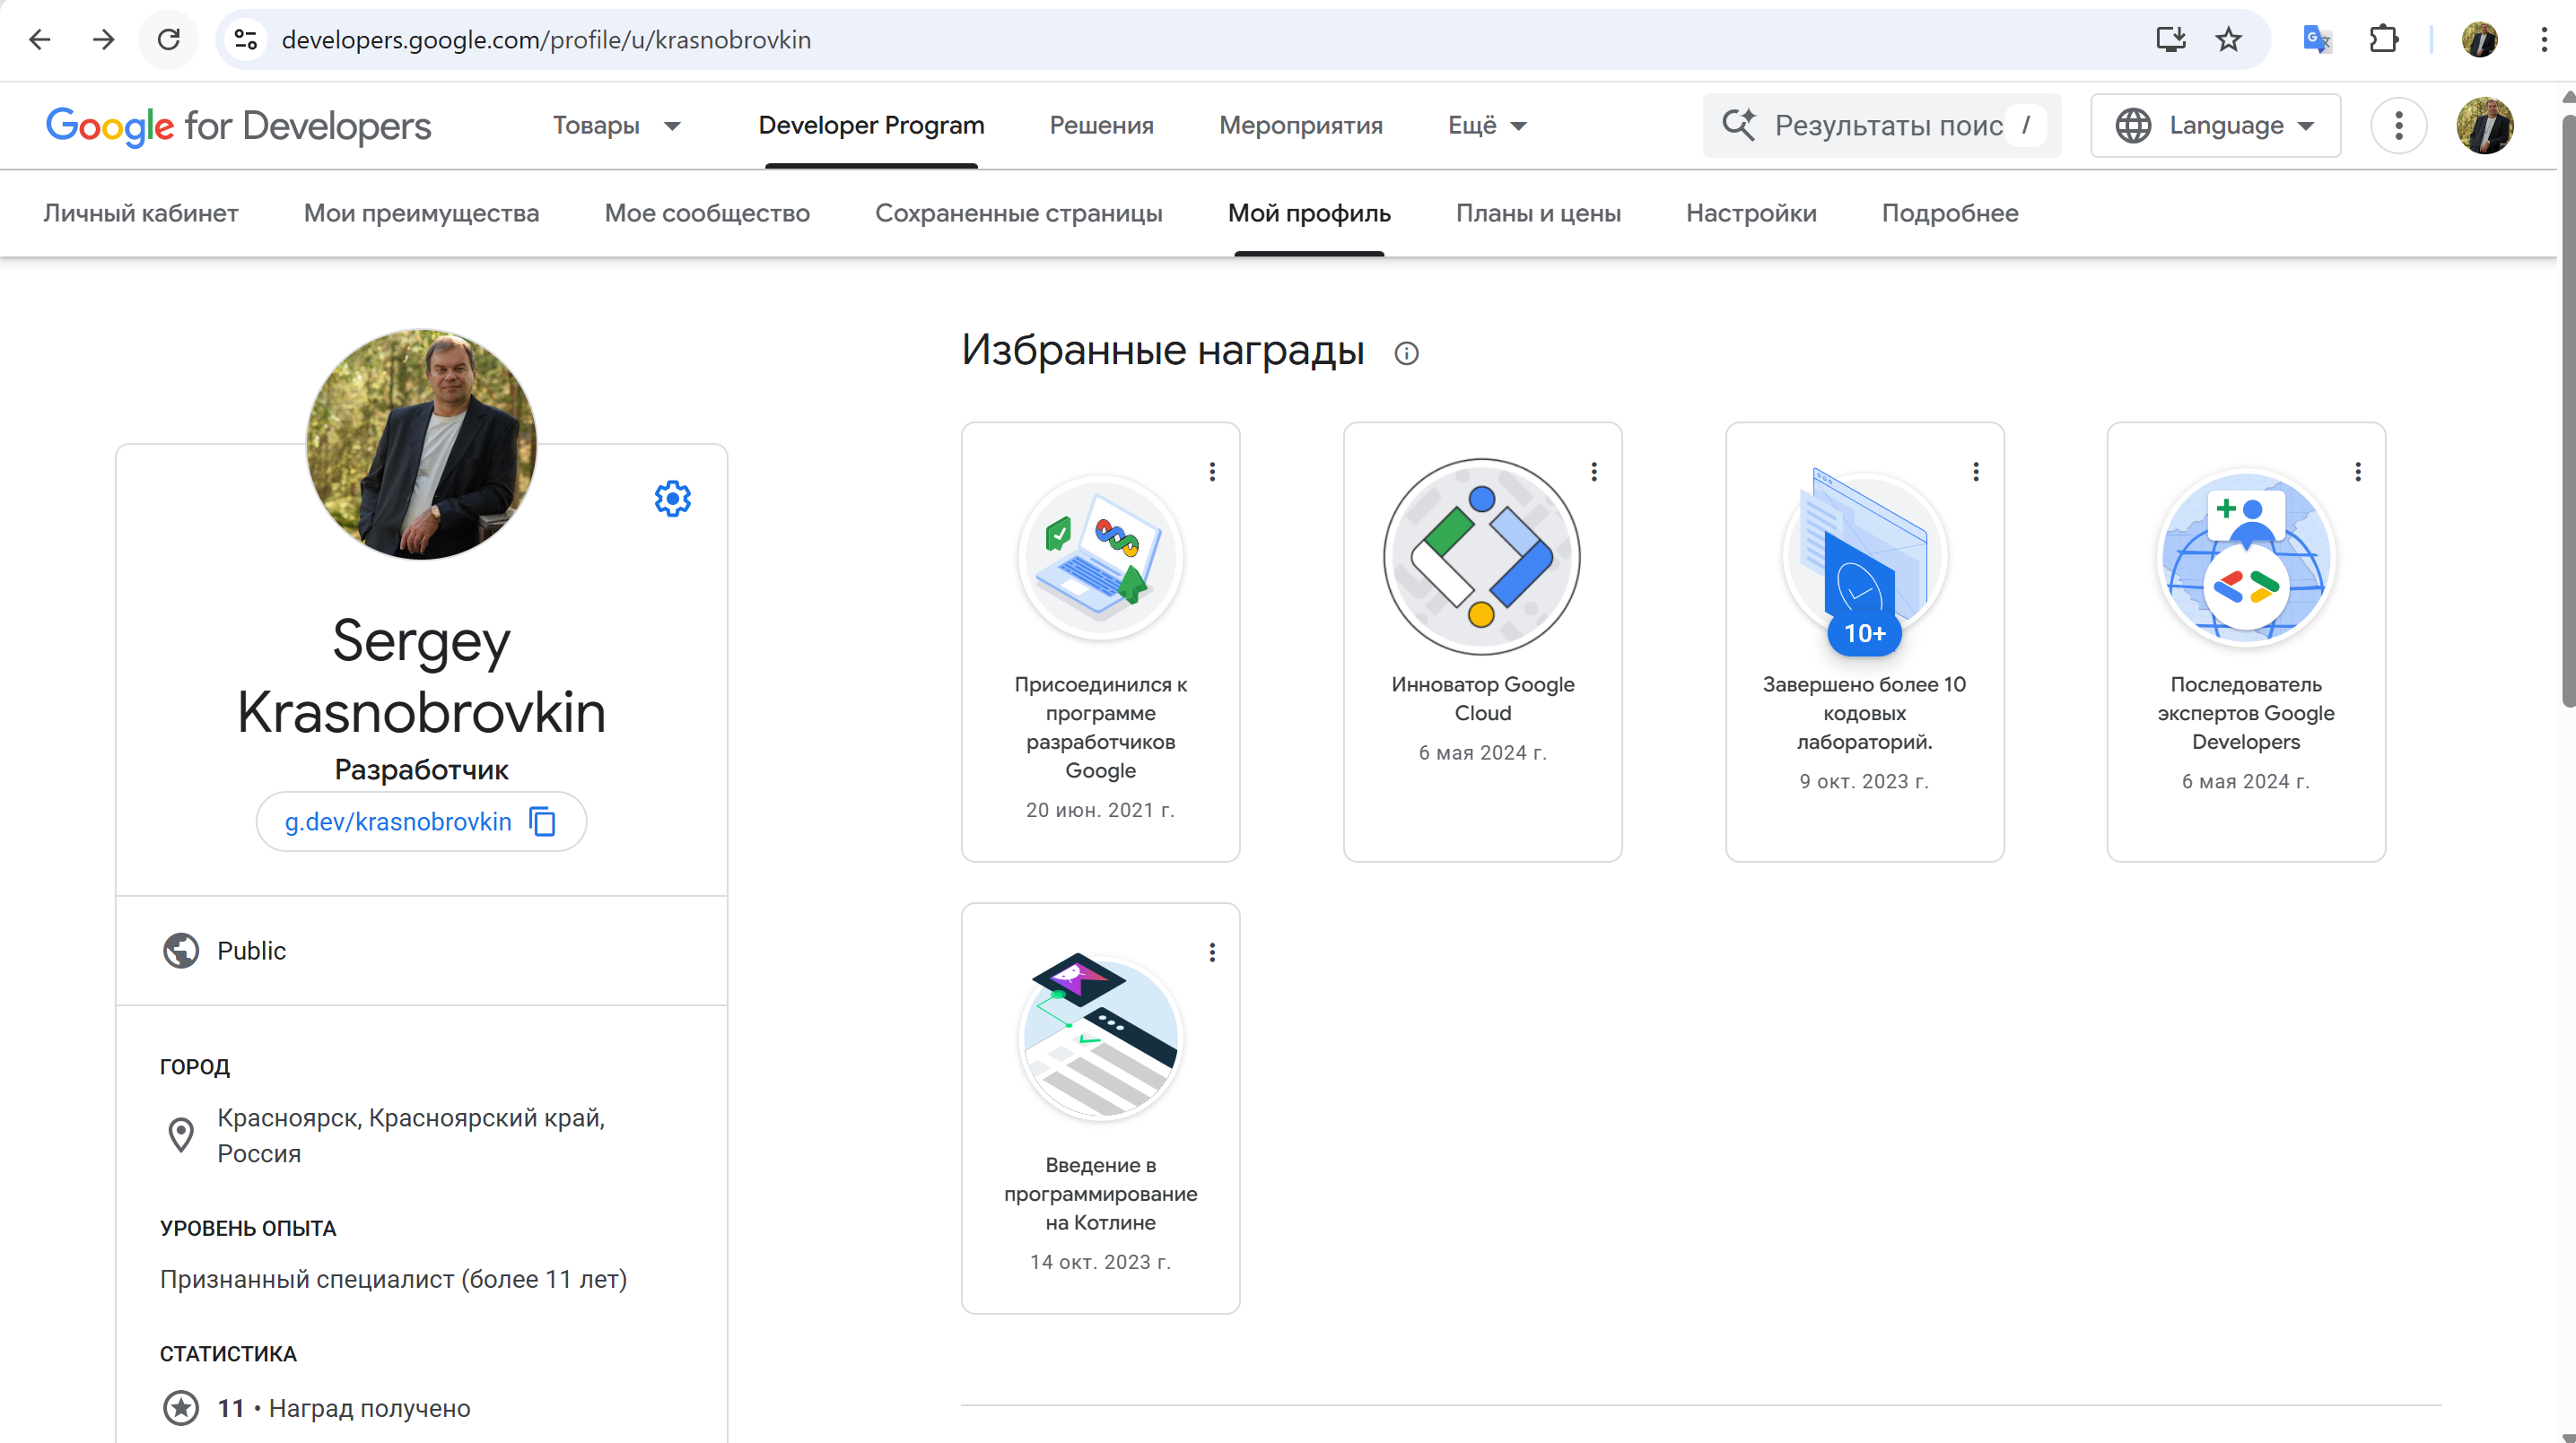Viewport: 2576px width, 1443px height.
Task: Open three-dot menu on Kotlin programming award
Action: click(1212, 952)
